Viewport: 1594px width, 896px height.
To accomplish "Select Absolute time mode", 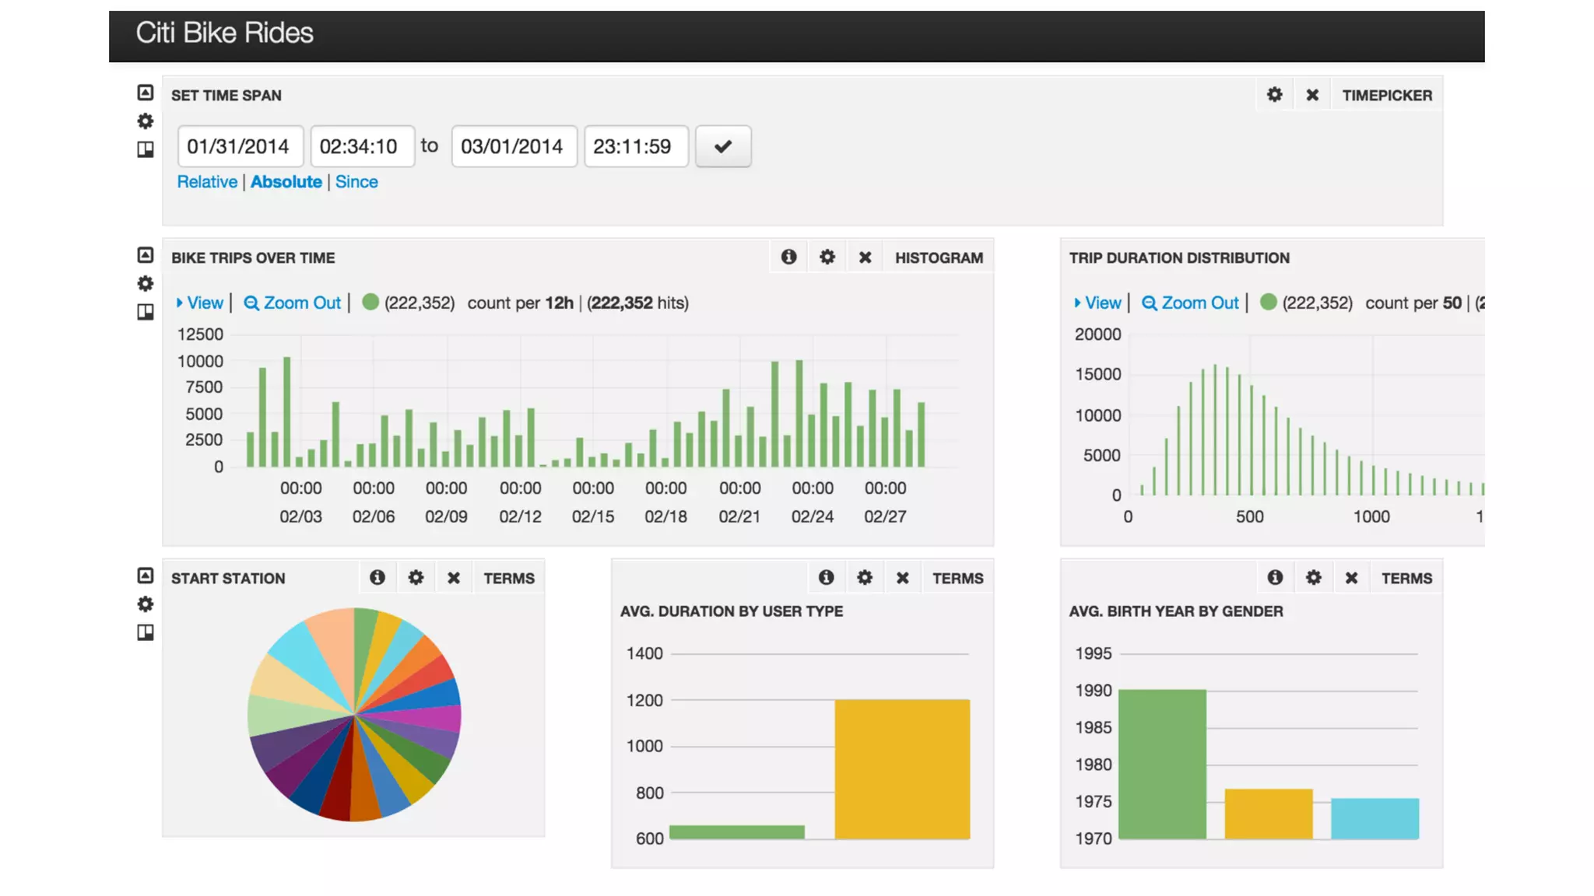I will coord(286,181).
